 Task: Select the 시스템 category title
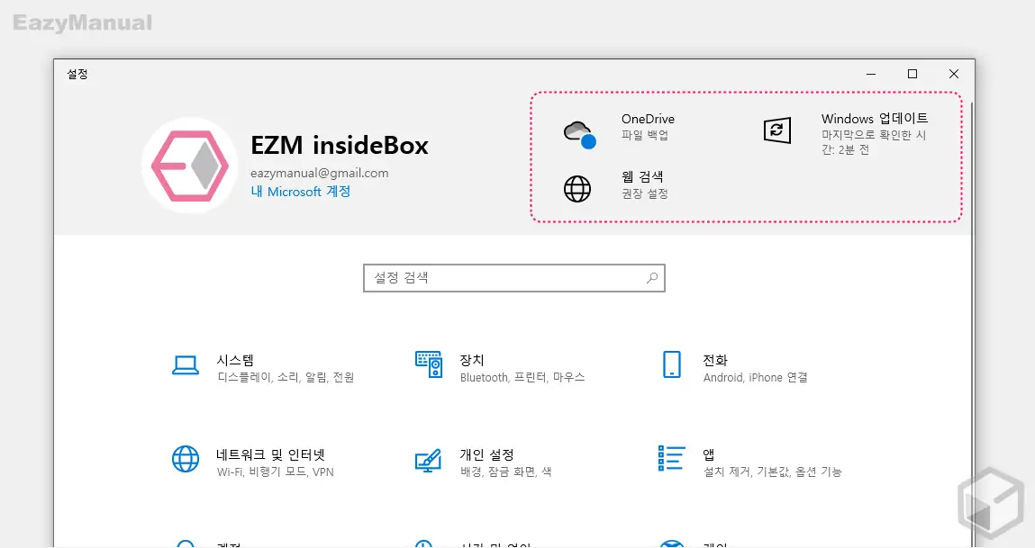(235, 360)
